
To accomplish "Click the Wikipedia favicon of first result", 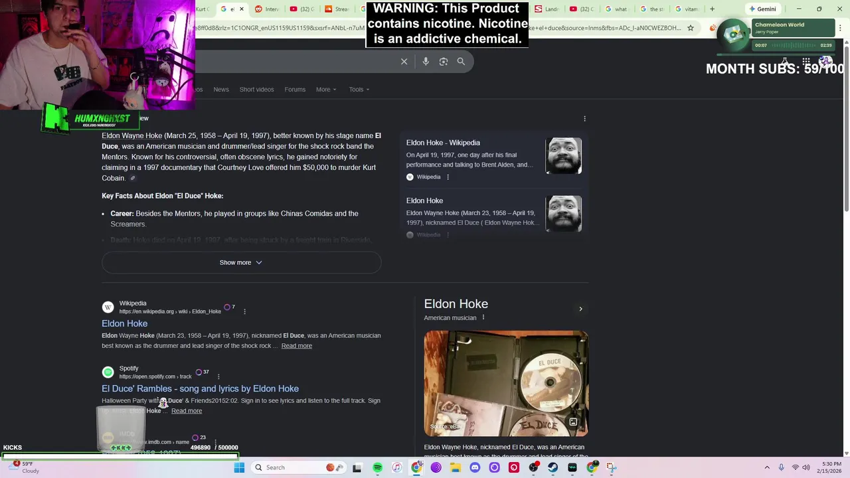I will point(108,307).
